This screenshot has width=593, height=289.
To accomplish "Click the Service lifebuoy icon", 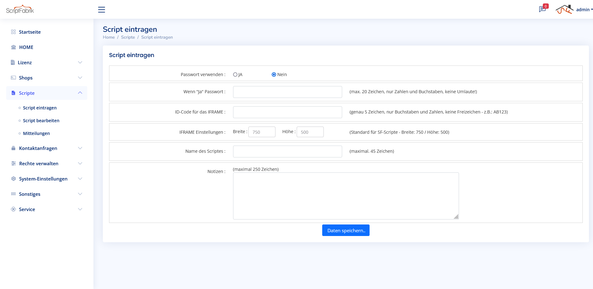I will tap(13, 209).
